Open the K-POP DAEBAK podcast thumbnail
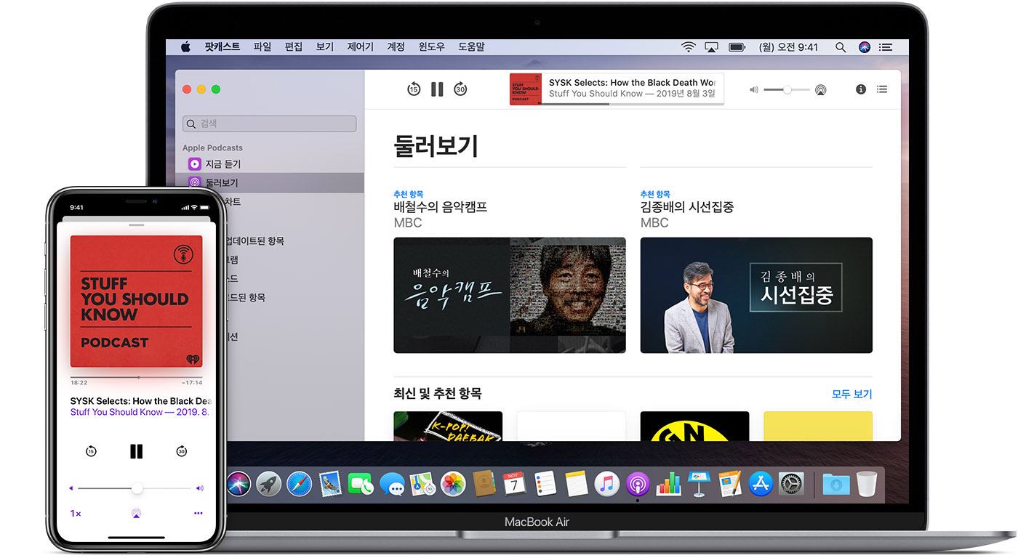Image resolution: width=1018 pixels, height=558 pixels. [448, 426]
